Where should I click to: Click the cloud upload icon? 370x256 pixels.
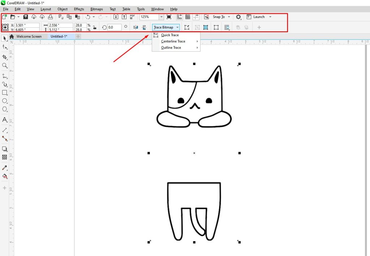point(42,17)
